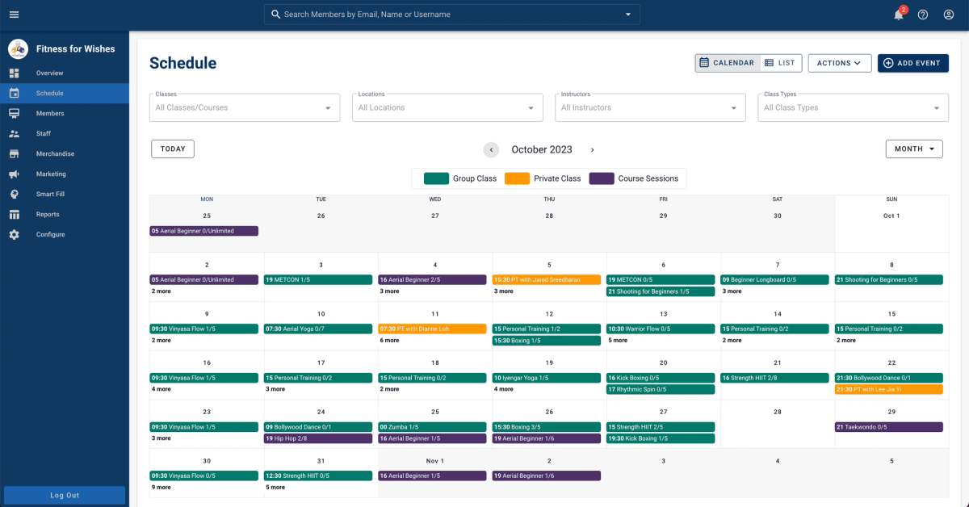Image resolution: width=969 pixels, height=507 pixels.
Task: Click the help question mark icon
Action: click(923, 15)
